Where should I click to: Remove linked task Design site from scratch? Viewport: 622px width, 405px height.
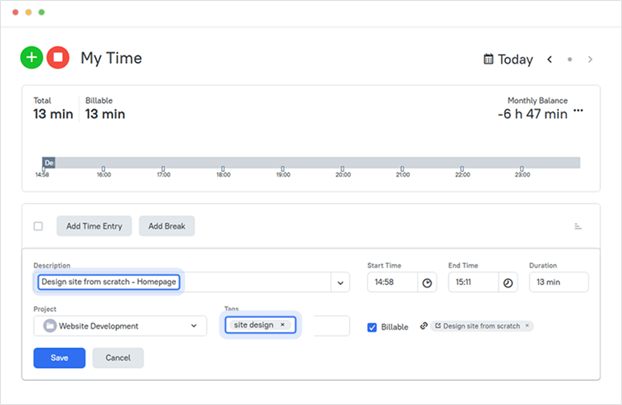527,326
